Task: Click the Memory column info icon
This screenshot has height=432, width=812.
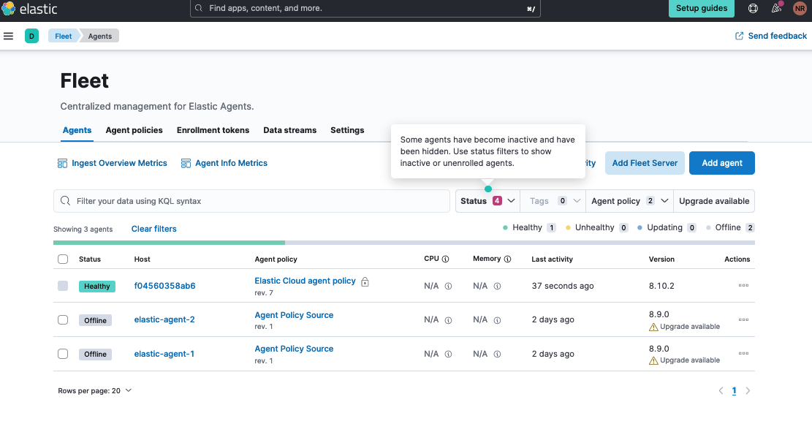Action: (x=507, y=259)
